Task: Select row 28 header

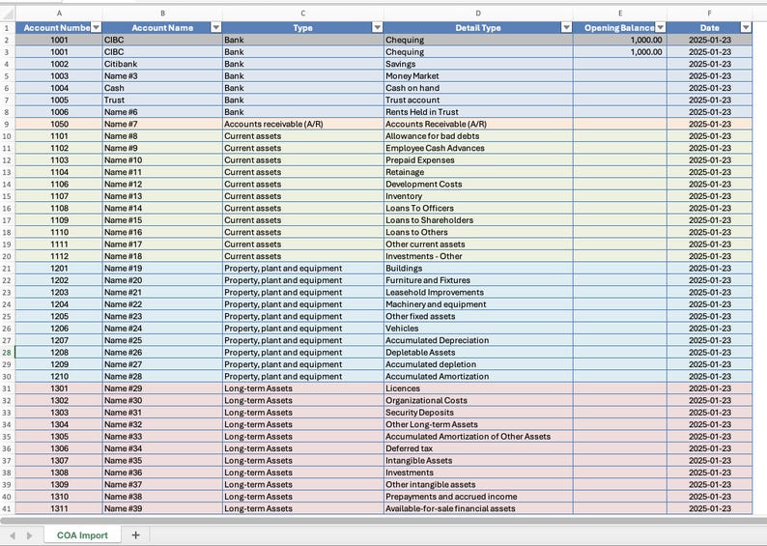Action: coord(8,353)
